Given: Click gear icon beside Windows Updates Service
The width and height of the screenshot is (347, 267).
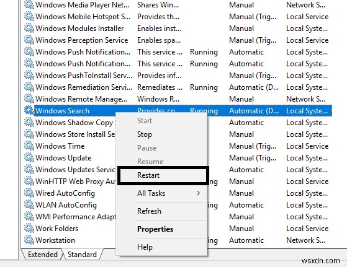Looking at the screenshot, I should [29, 169].
